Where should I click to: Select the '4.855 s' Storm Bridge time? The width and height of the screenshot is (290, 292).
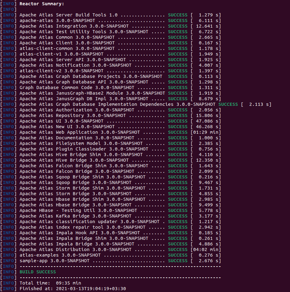click(208, 194)
